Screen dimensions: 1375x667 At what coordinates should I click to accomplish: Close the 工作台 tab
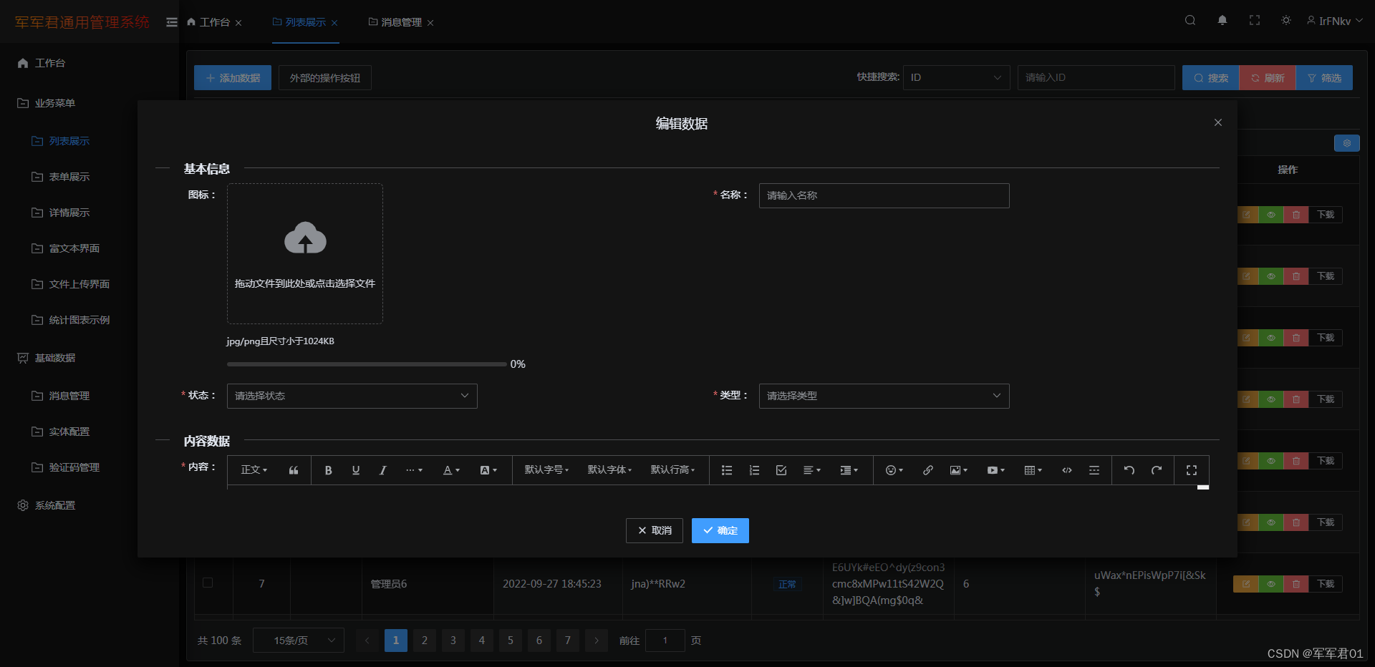click(238, 23)
